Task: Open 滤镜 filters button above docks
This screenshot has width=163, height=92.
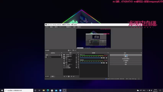Action: point(74,50)
